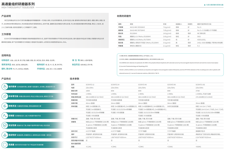The image size is (225, 150).
Task: Click the 氧化锆 material row label
Action: [121, 43]
